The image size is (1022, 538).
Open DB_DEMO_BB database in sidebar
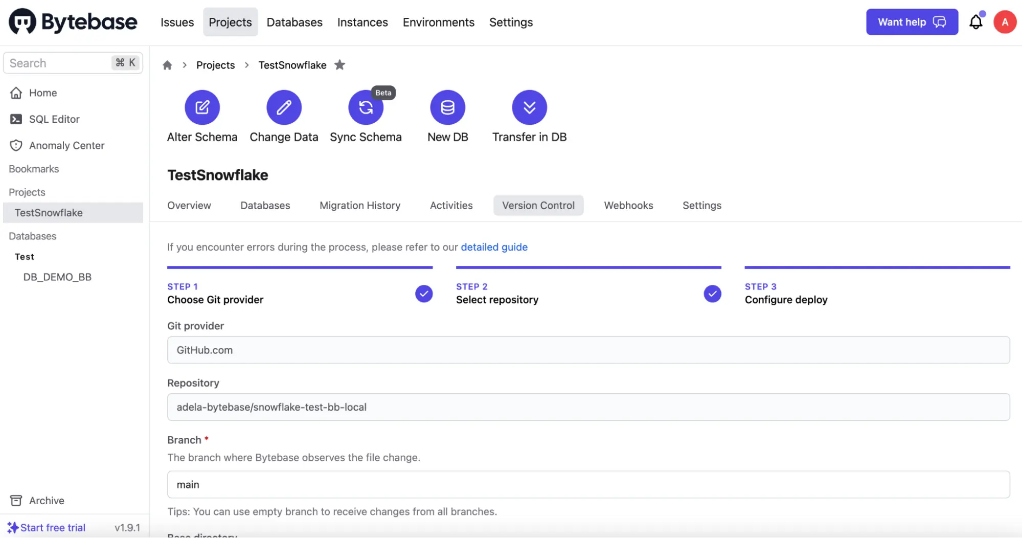tap(57, 277)
